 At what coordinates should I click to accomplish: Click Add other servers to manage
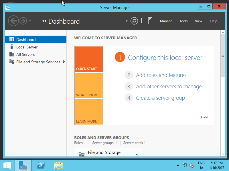(x=169, y=87)
